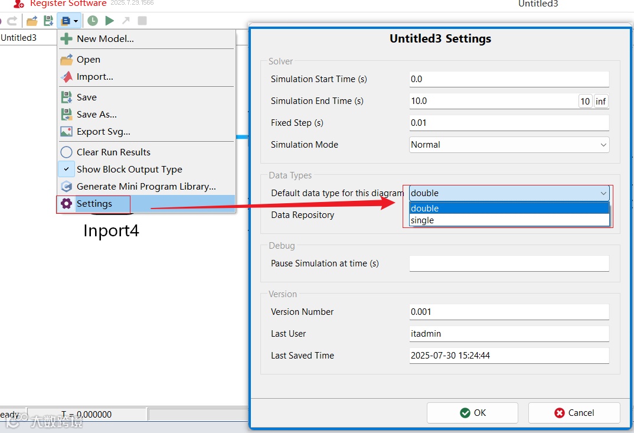Click the save toolbar icon
The height and width of the screenshot is (433, 634).
coord(48,21)
